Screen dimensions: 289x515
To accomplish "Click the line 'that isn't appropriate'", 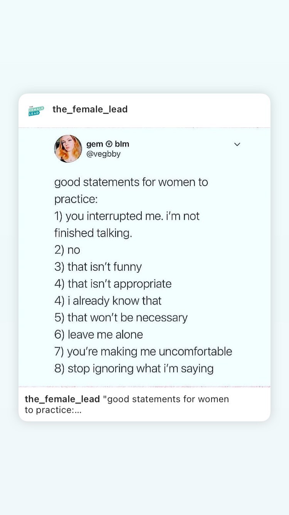I will pyautogui.click(x=113, y=284).
